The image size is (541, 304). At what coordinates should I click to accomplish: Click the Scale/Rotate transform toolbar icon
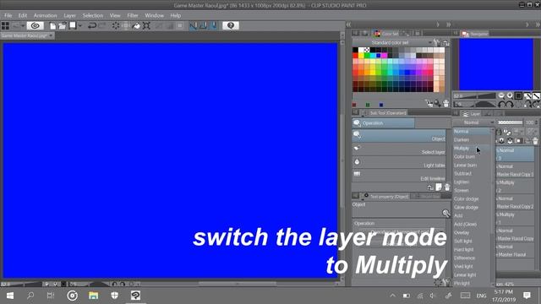[146, 25]
